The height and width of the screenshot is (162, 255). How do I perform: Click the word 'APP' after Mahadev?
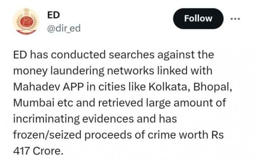73,87
